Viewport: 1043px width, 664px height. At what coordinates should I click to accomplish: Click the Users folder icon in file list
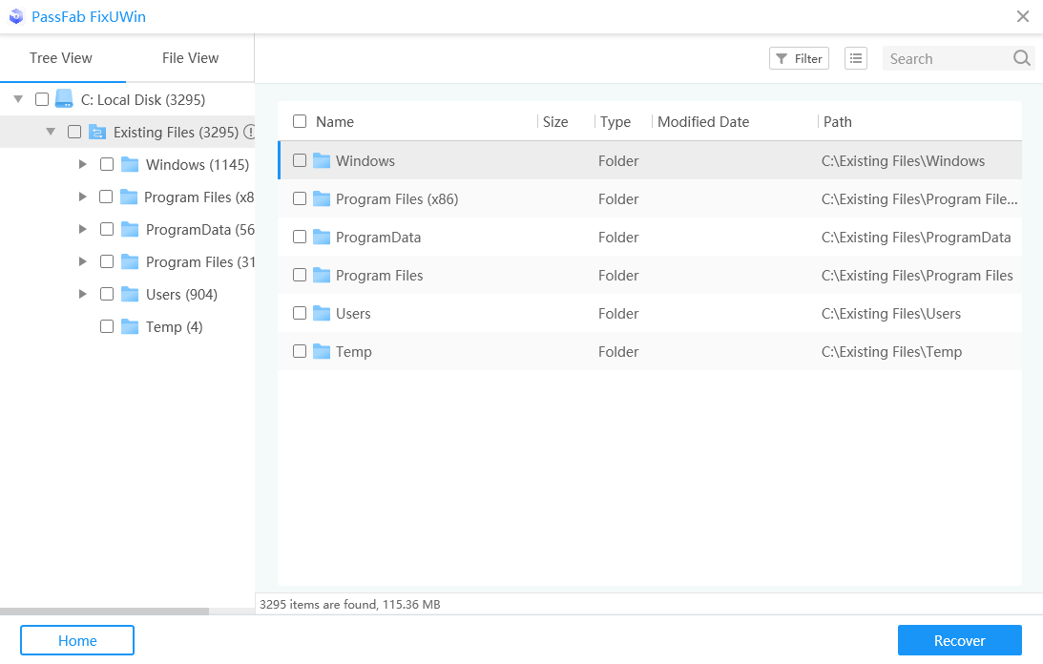tap(322, 313)
